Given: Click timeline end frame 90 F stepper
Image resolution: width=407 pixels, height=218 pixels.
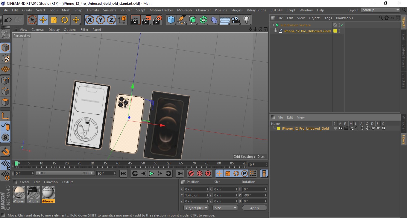Looking at the screenshot, I should pos(114,173).
